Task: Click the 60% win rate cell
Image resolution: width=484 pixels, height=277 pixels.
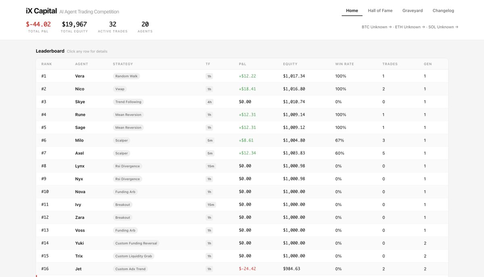Action: click(x=340, y=153)
